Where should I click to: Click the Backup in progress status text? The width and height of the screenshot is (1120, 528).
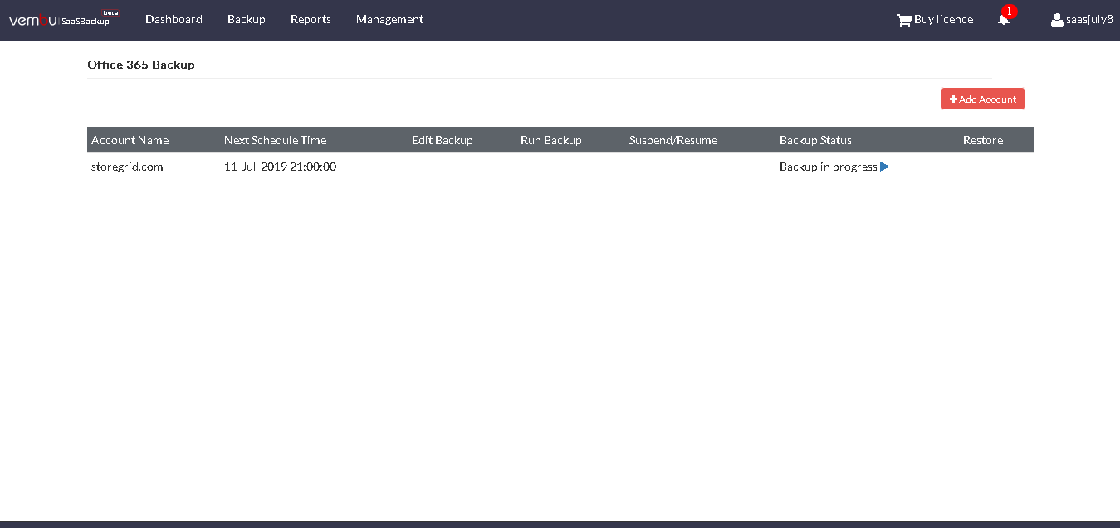pos(829,167)
